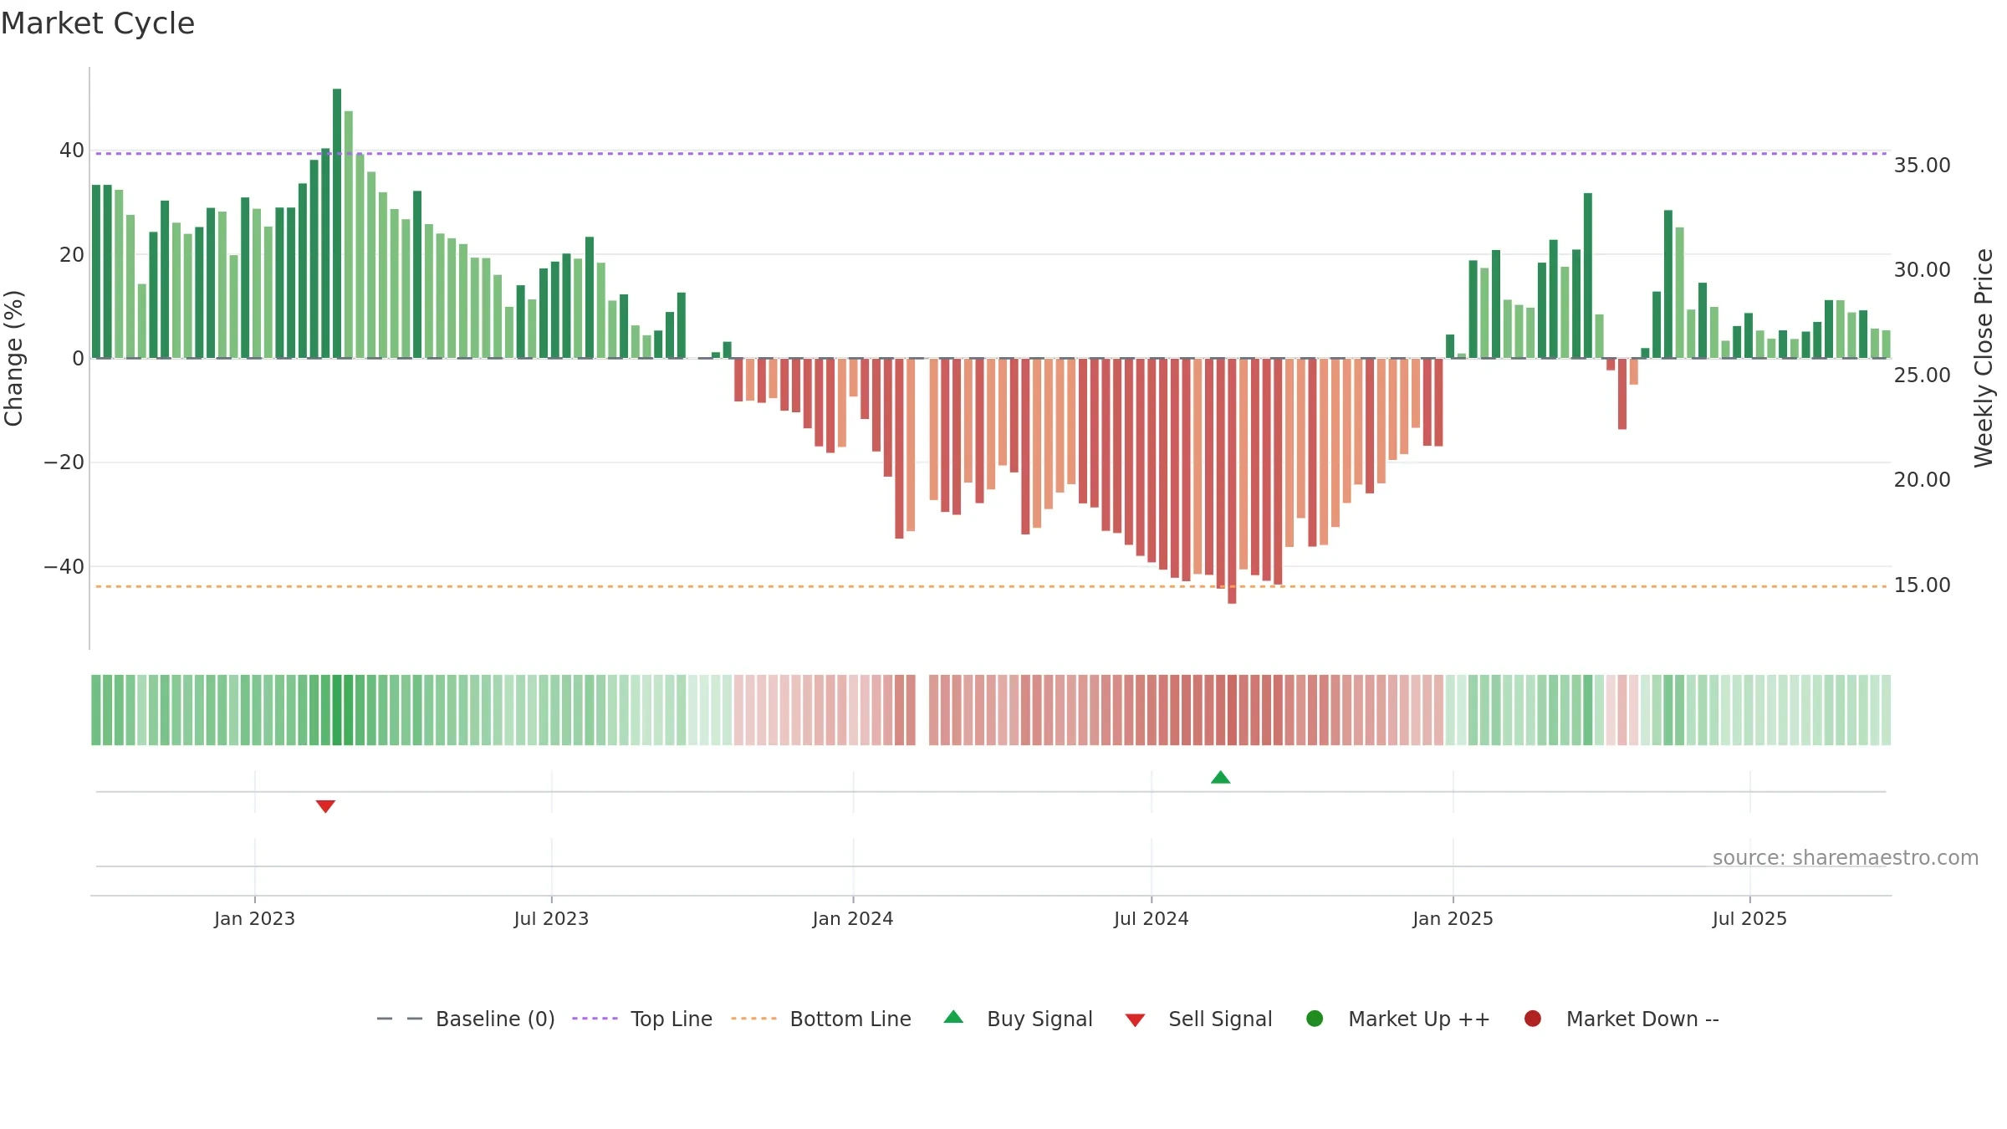This screenshot has height=1129, width=2007.
Task: Click the orange dotted line legend sample
Action: click(x=753, y=1019)
